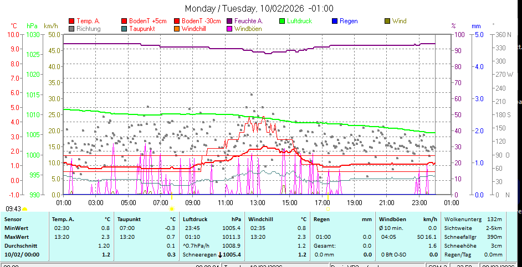This screenshot has height=267, width=522.
Task: Click the Wolkenunterg value in table
Action: pos(495,219)
